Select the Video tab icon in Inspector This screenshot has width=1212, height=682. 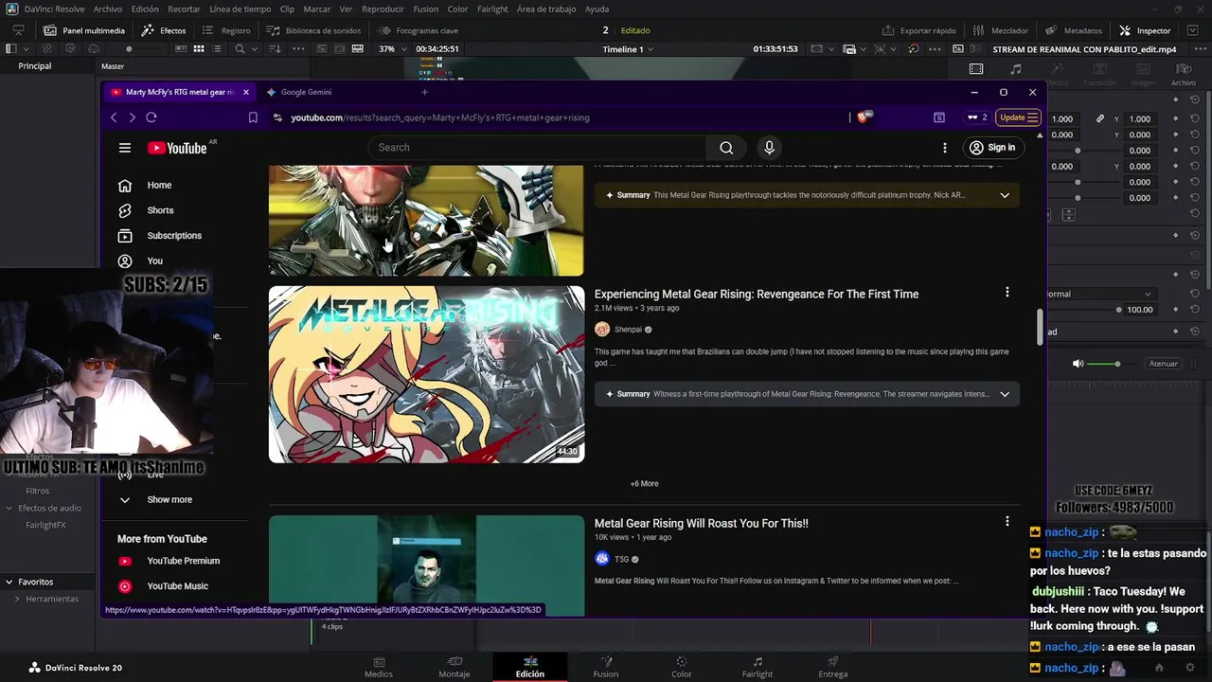pyautogui.click(x=976, y=69)
